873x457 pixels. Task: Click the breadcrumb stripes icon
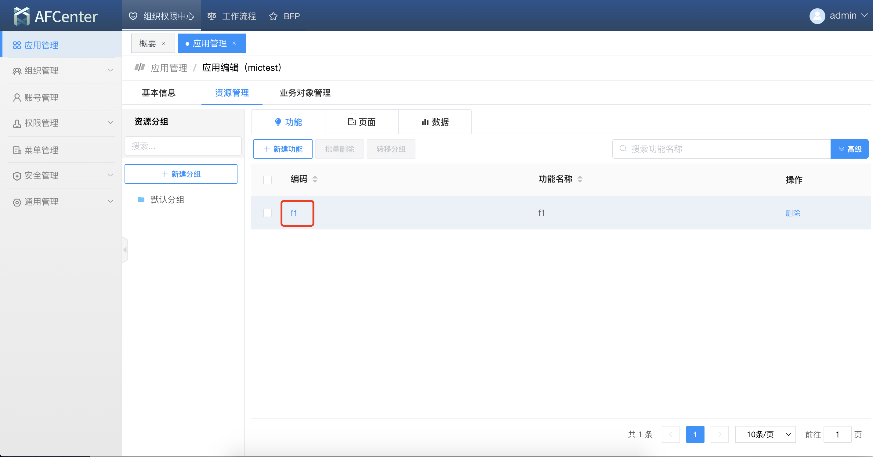click(139, 67)
